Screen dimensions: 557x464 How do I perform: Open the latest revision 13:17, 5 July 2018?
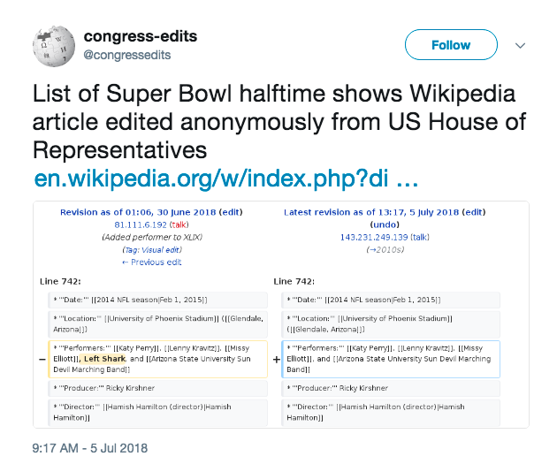pyautogui.click(x=371, y=212)
